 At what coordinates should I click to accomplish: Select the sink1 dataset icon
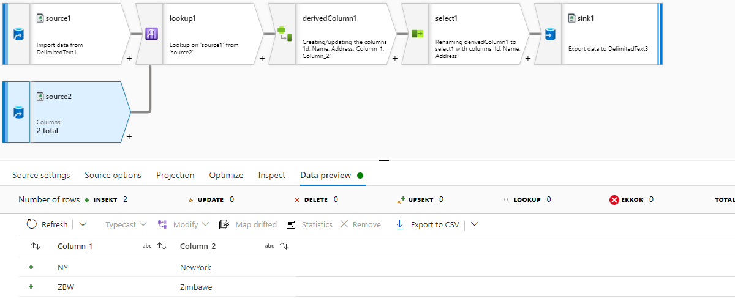pos(550,34)
